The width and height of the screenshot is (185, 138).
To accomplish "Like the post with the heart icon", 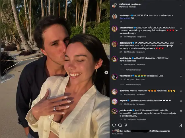I will (x=114, y=125).
